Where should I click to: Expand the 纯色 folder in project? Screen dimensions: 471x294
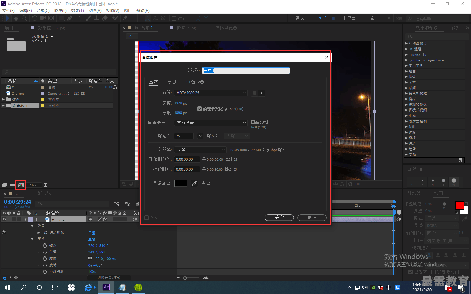coord(4,99)
